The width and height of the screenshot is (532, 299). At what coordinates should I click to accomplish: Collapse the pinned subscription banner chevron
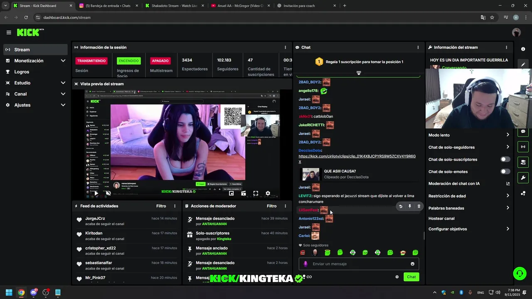click(359, 73)
